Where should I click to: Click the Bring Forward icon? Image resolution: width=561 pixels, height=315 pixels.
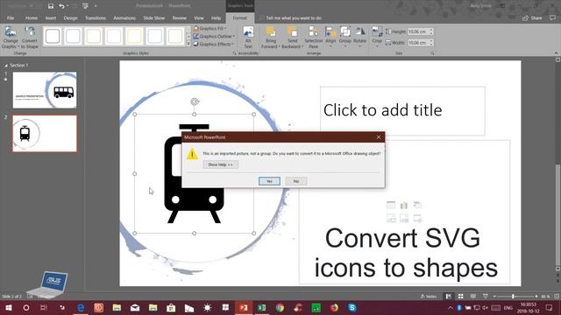click(x=271, y=37)
